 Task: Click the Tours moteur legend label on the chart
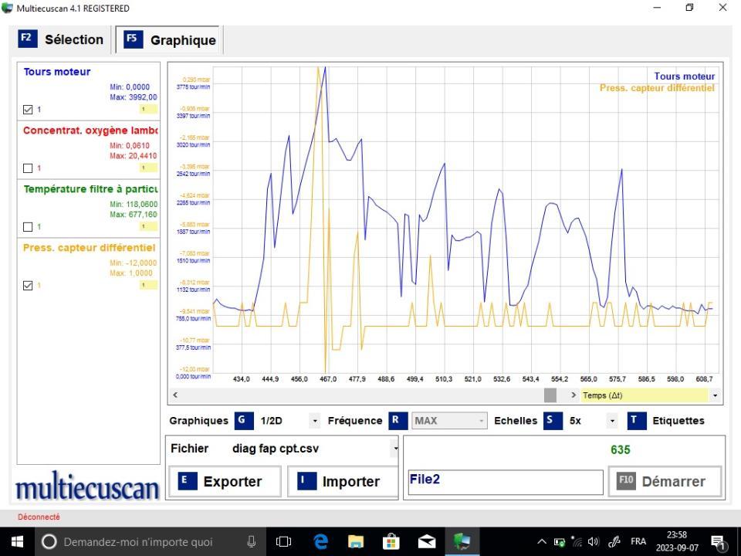(x=685, y=76)
